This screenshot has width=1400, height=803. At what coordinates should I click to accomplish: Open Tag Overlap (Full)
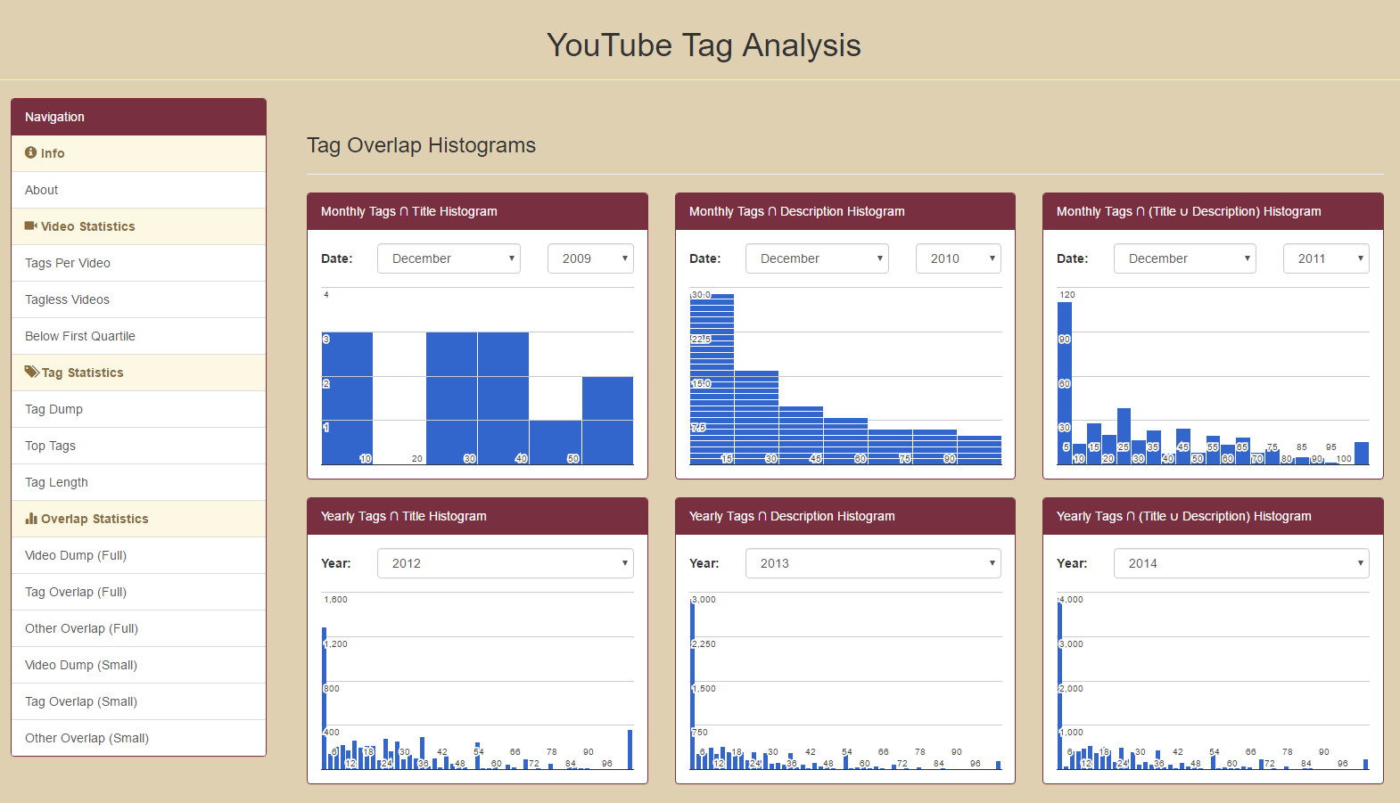(x=138, y=592)
